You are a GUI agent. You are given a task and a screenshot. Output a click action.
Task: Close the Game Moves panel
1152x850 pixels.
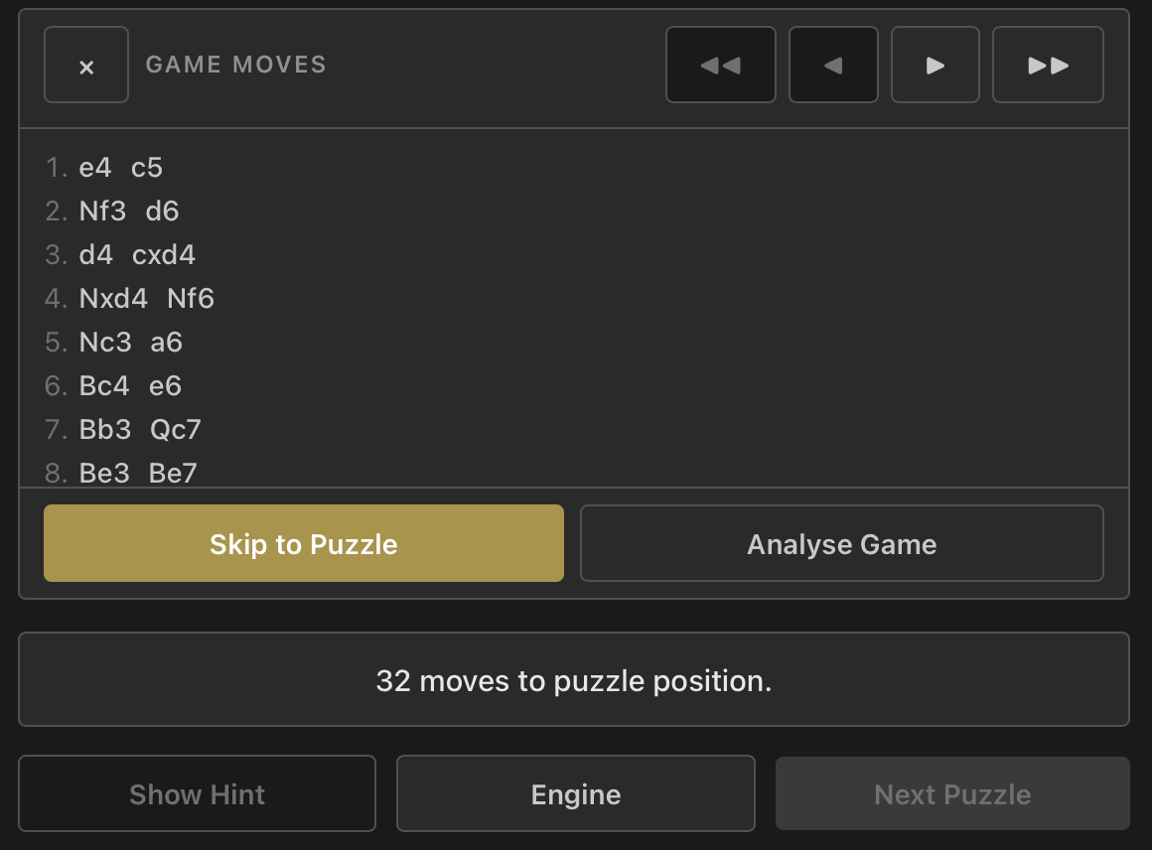[86, 66]
